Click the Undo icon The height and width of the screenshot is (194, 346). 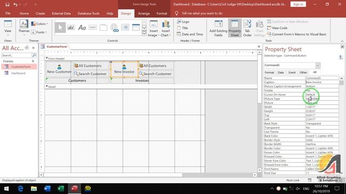click(x=15, y=4)
